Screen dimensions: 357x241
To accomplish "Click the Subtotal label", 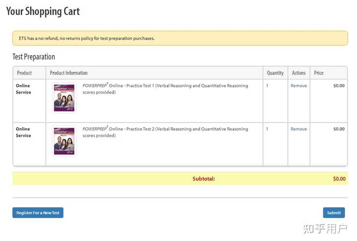I will [204, 178].
